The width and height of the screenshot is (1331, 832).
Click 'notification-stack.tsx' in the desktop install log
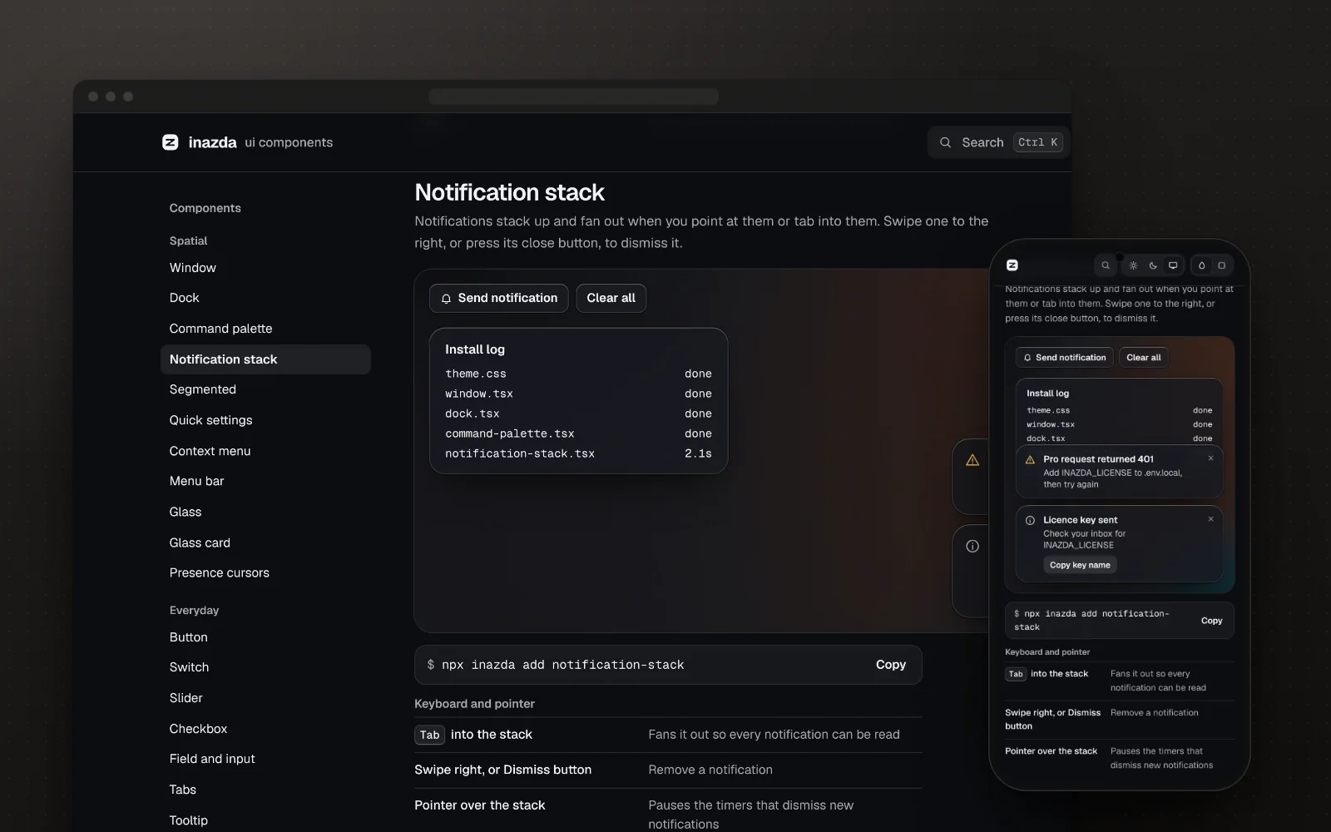tap(520, 453)
